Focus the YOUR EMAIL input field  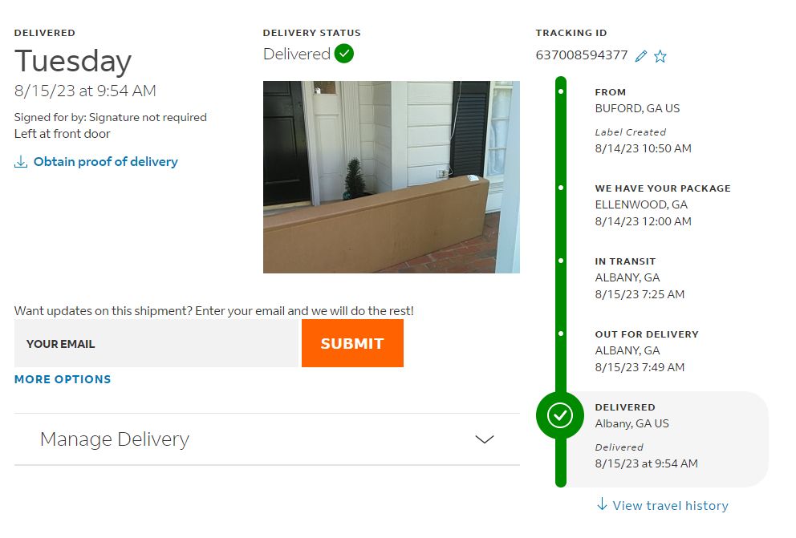click(x=157, y=343)
